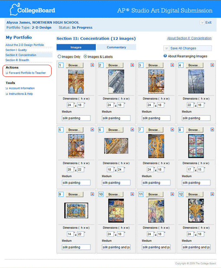Screen dimensions: 221x268
Task: Click the help icon beside About Rearranging Images
Action: click(x=165, y=56)
